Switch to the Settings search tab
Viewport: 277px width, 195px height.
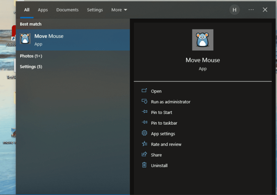[x=95, y=10]
